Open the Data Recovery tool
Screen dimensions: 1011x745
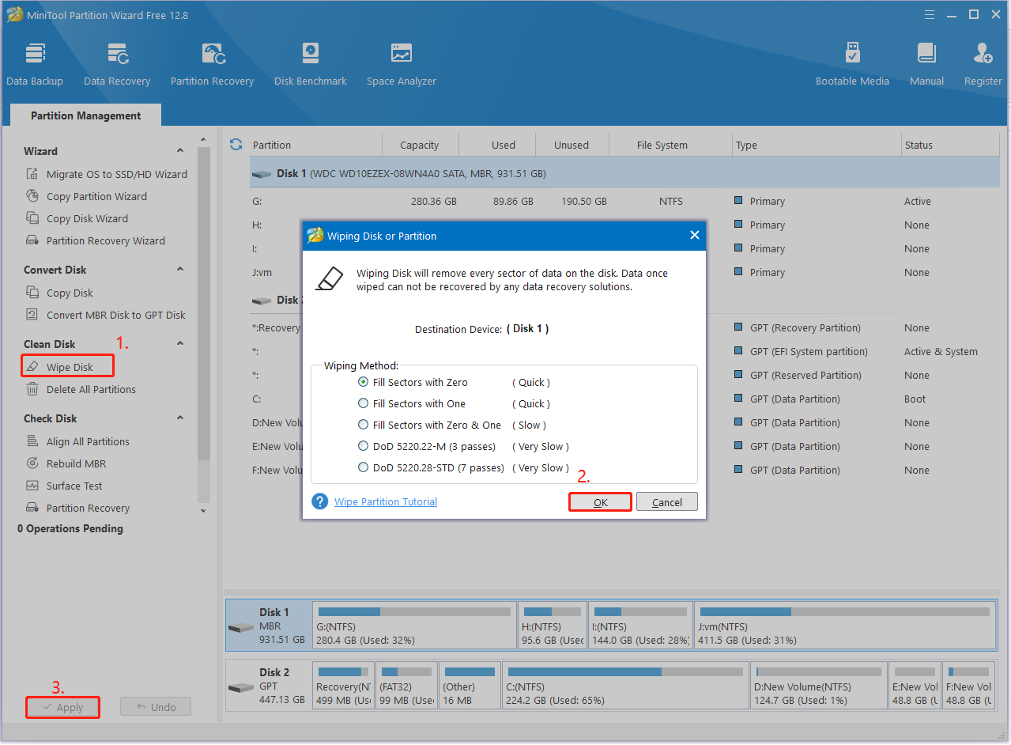117,62
